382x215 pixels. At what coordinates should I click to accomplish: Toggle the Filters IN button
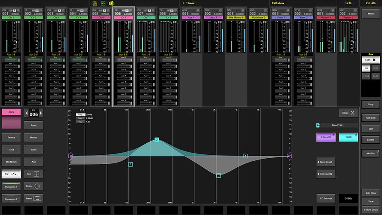326,138
